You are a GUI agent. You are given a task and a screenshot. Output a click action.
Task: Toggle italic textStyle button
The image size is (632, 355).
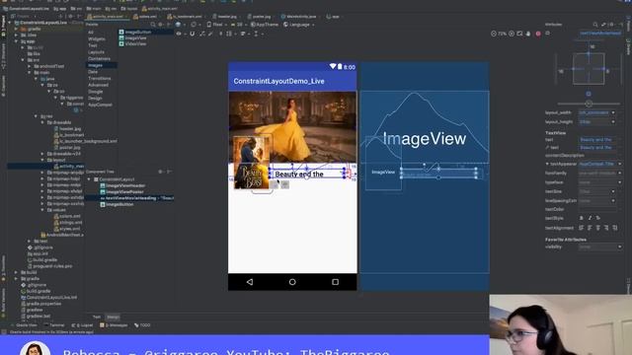point(590,218)
